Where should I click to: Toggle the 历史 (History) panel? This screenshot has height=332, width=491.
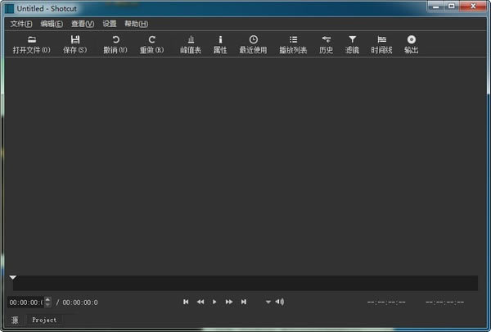(x=326, y=44)
